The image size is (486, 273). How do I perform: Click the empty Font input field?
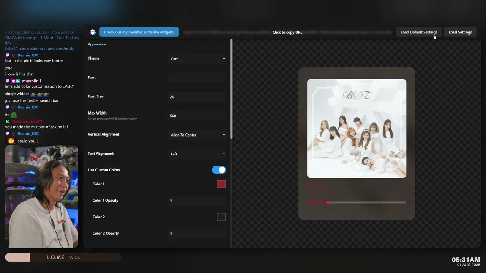pyautogui.click(x=198, y=78)
